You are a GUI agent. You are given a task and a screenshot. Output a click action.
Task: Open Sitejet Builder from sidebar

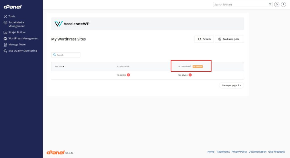[17, 32]
